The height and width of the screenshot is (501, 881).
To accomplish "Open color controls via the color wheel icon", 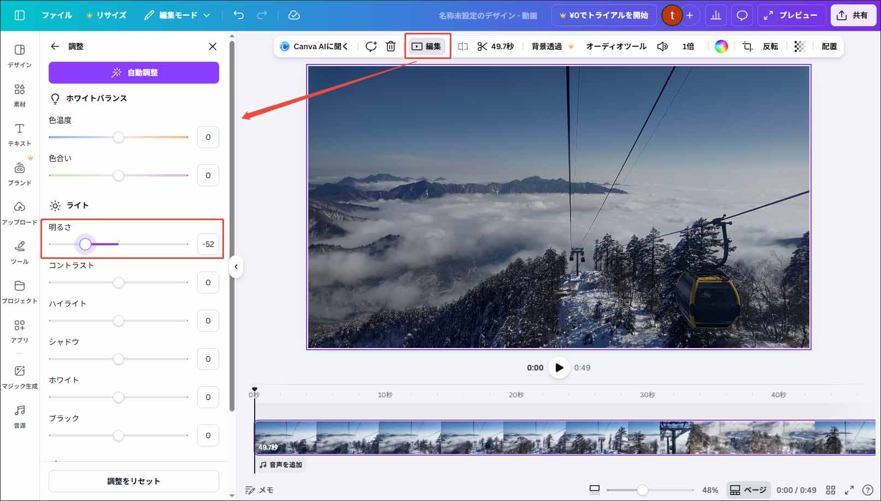I will 721,46.
